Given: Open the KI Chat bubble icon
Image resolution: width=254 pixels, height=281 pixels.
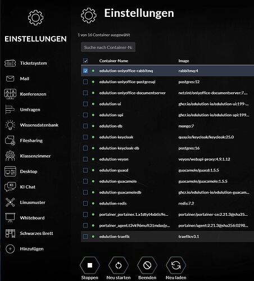Looking at the screenshot, I should coord(10,187).
